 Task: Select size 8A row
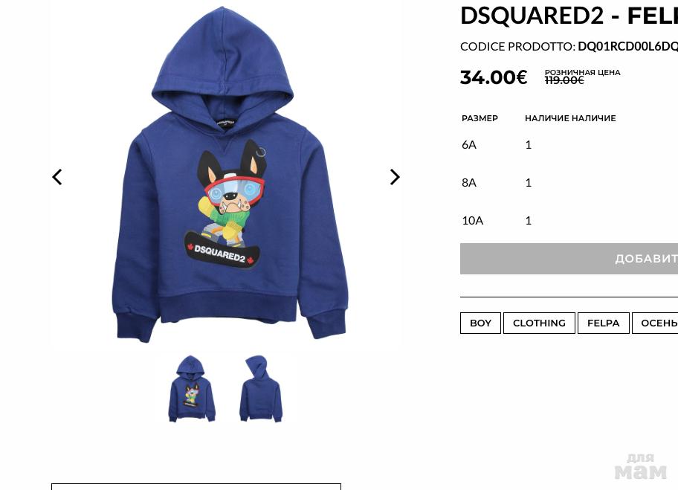click(569, 182)
